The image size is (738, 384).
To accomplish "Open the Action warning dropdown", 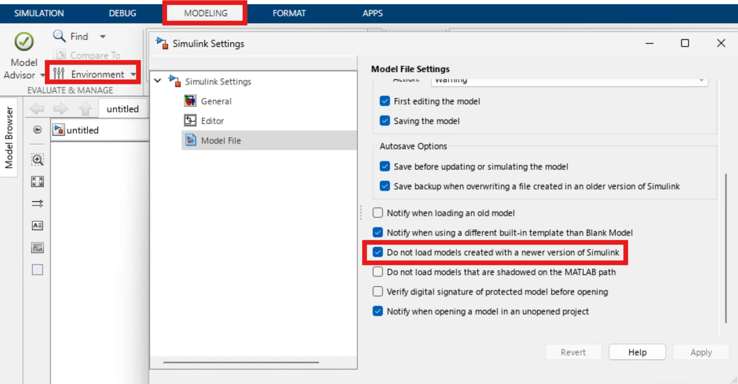I will (x=701, y=80).
